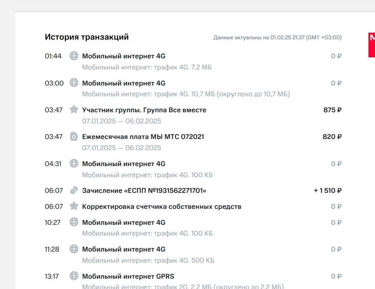Screen dimensions: 375x289
Task: Click star icon for Участник группы entry
Action: click(x=74, y=109)
